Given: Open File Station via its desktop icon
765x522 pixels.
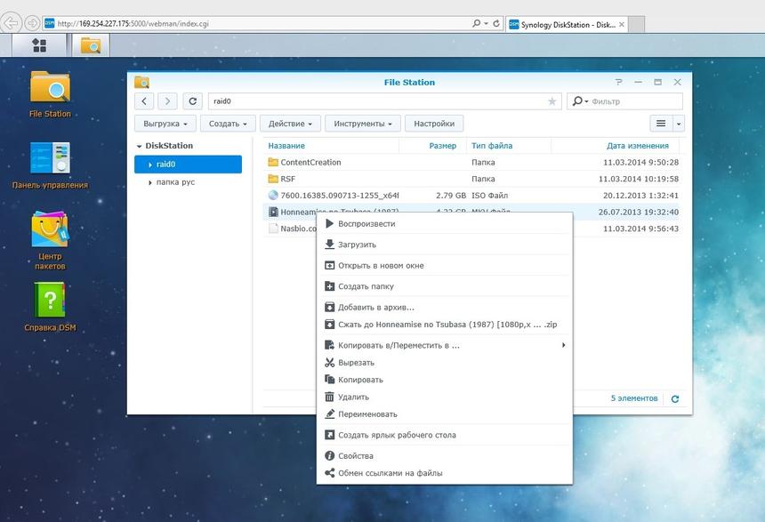Looking at the screenshot, I should click(50, 87).
